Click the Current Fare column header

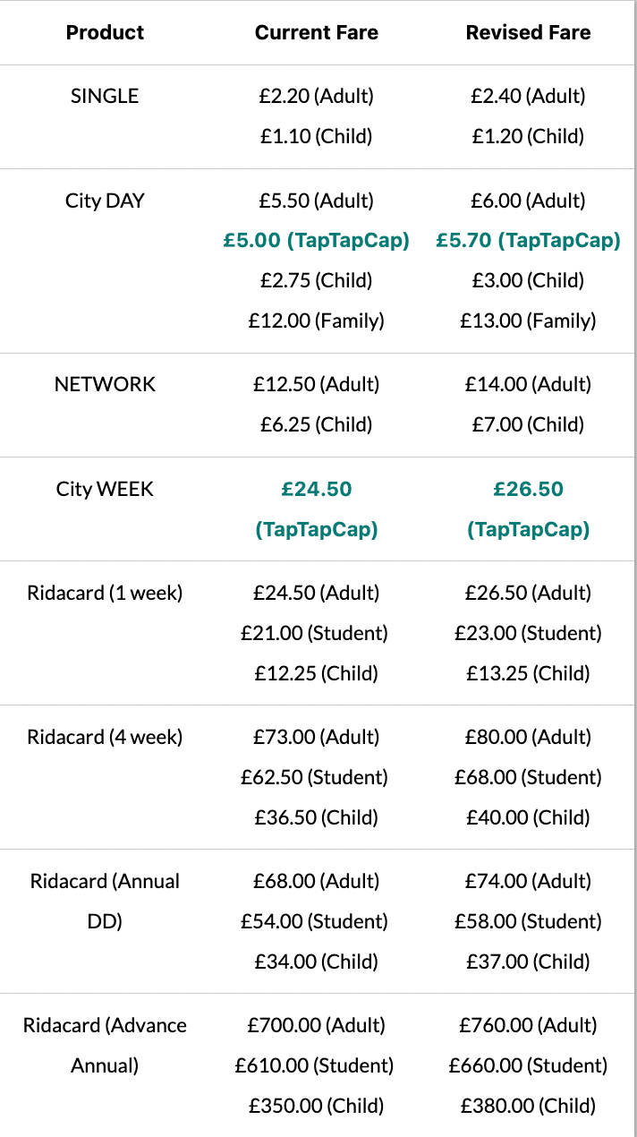316,33
